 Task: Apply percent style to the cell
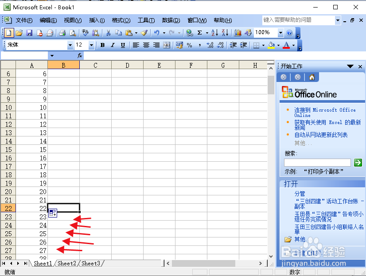[189, 45]
